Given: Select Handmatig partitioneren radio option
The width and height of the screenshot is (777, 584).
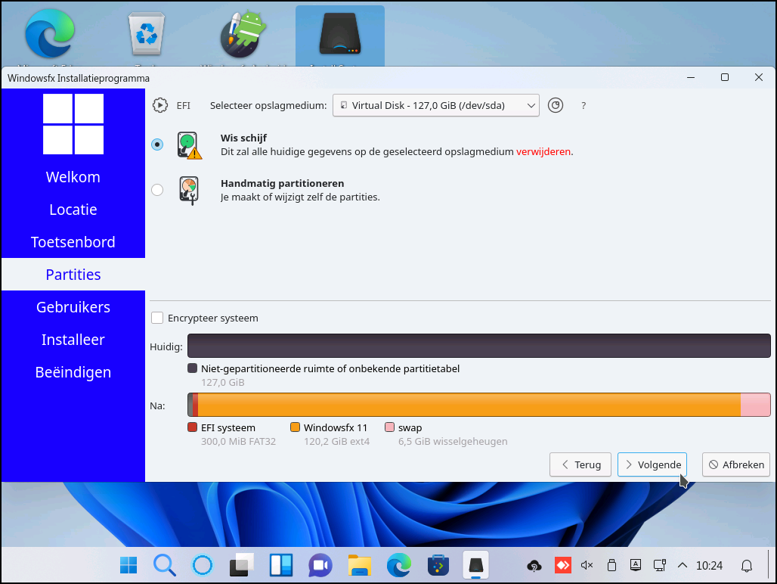Looking at the screenshot, I should point(157,190).
